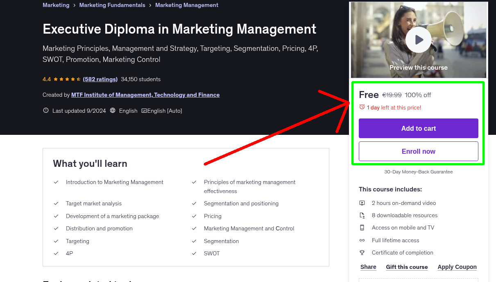Click the course title heading
This screenshot has height=282, width=496.
coord(179,29)
